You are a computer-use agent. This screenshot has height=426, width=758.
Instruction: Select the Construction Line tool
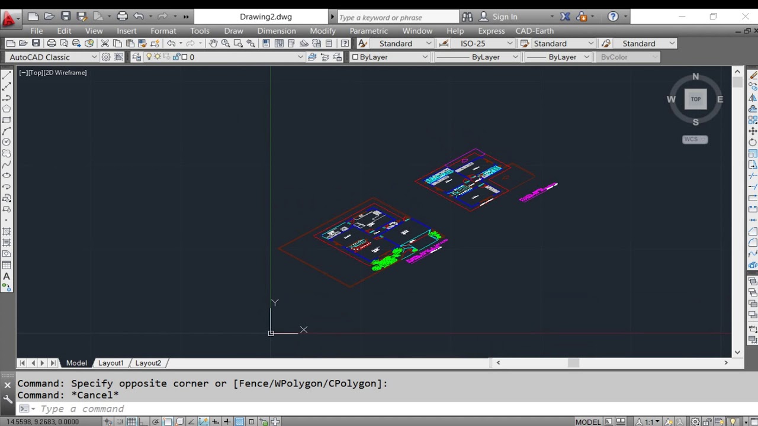click(7, 87)
